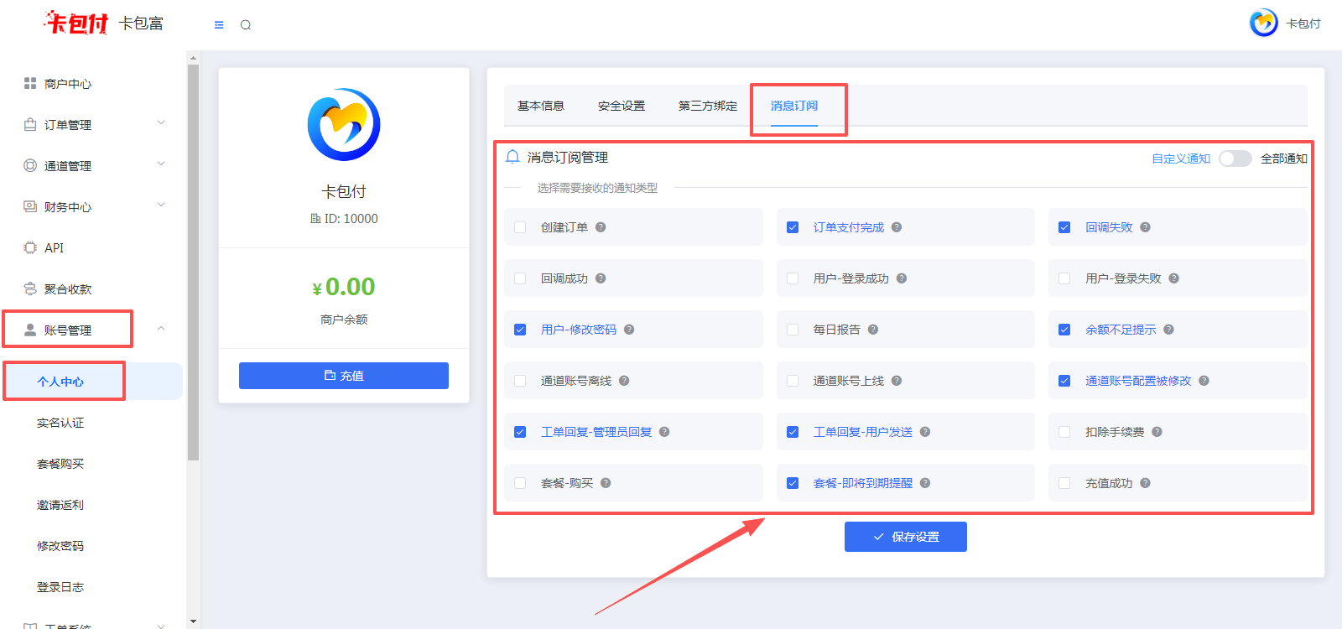Click the 商户中心 grid icon
This screenshot has width=1342, height=629.
30,83
